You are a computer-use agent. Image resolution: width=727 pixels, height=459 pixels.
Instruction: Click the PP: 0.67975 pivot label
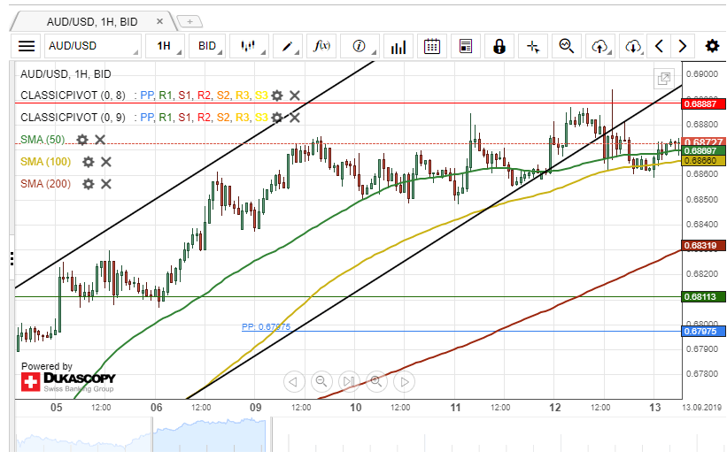(266, 326)
